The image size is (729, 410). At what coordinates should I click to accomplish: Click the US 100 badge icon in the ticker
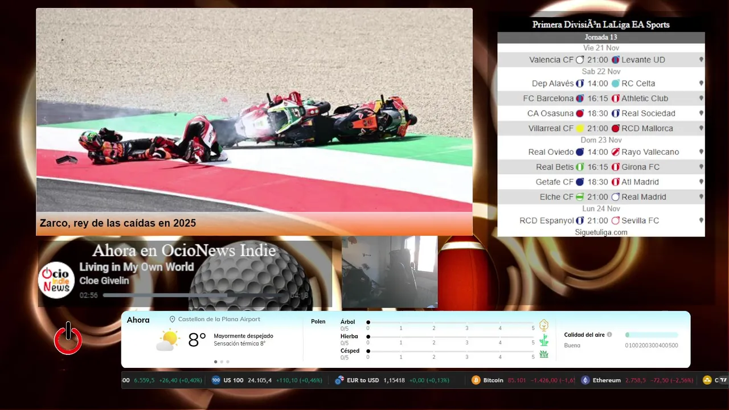(216, 380)
